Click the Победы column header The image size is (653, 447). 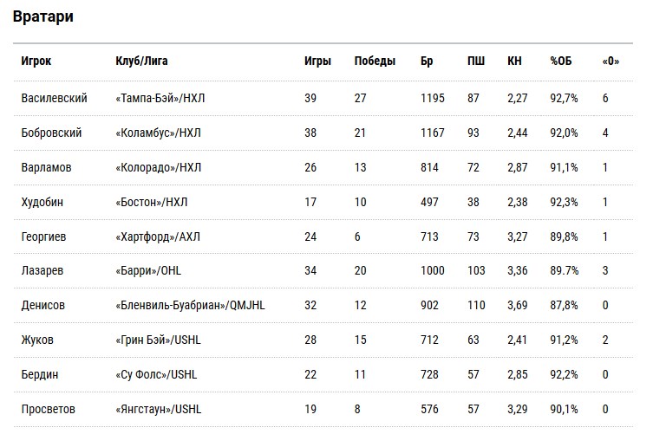375,61
